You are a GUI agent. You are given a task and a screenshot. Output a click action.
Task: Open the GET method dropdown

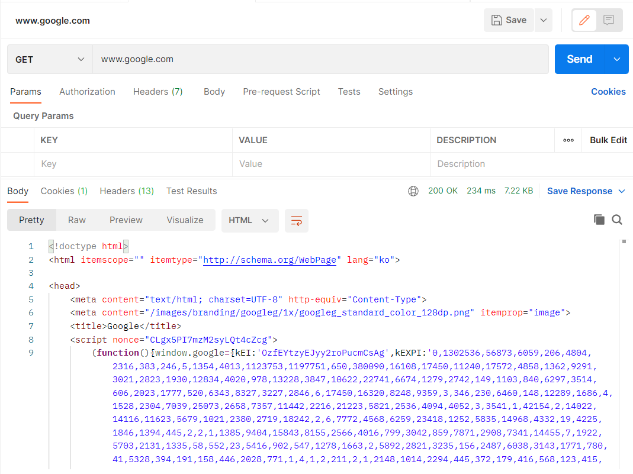point(50,59)
